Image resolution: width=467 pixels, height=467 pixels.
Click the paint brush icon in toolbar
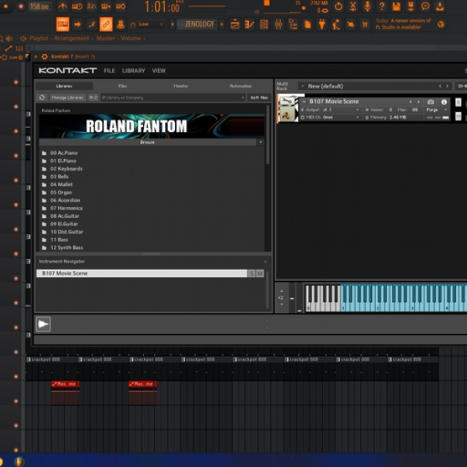pos(92,24)
